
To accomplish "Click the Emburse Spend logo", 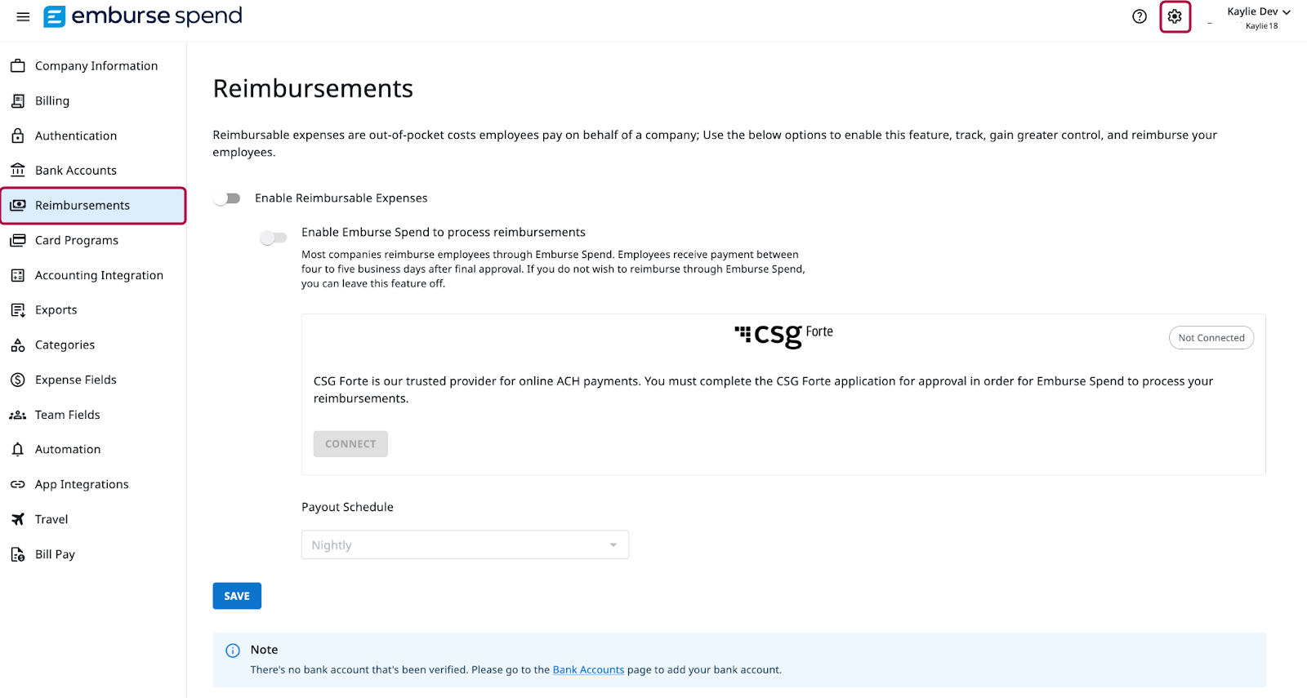I will point(143,16).
